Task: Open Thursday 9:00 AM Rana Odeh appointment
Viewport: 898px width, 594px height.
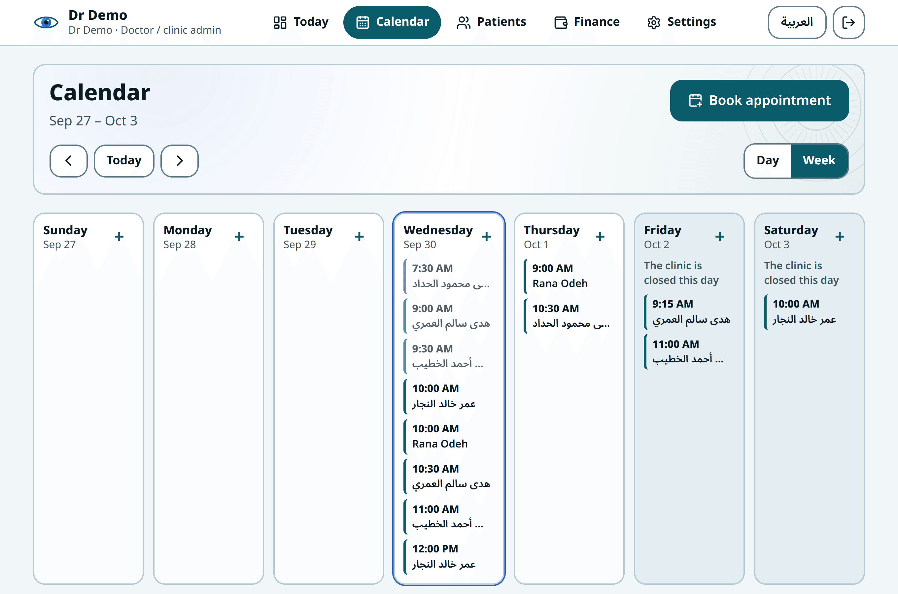Action: 569,276
